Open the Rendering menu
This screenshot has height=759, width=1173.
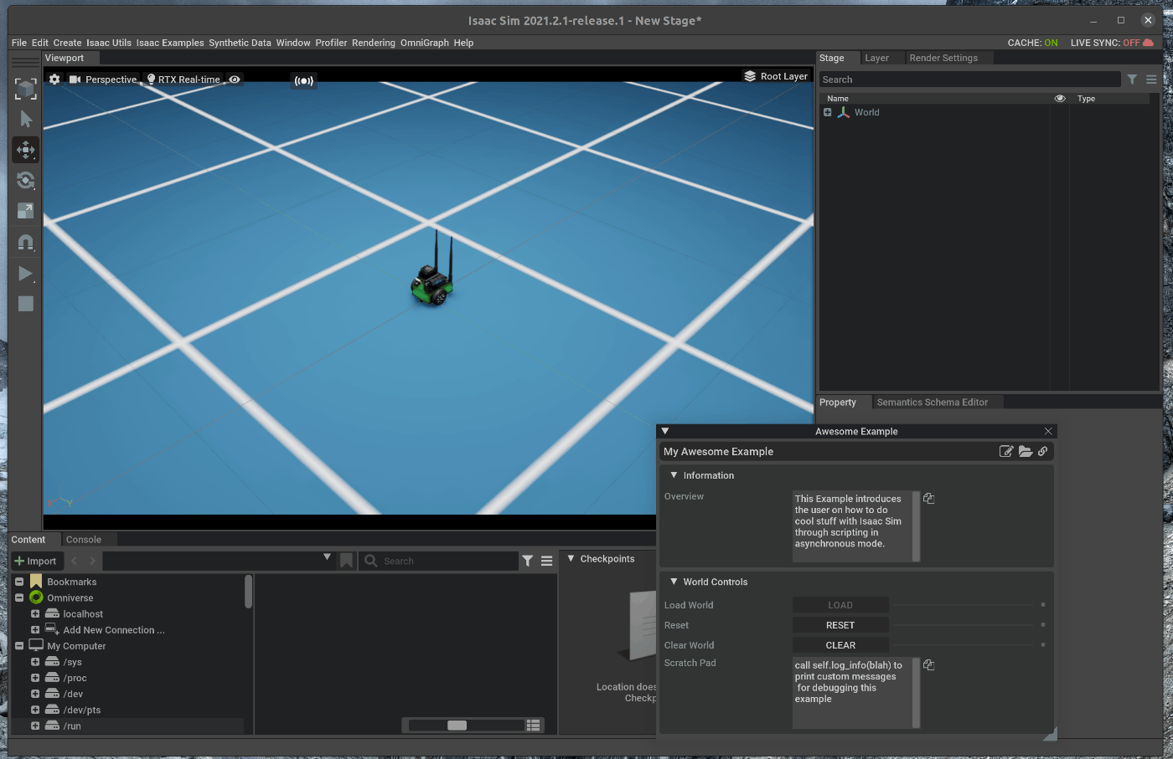pyautogui.click(x=374, y=43)
